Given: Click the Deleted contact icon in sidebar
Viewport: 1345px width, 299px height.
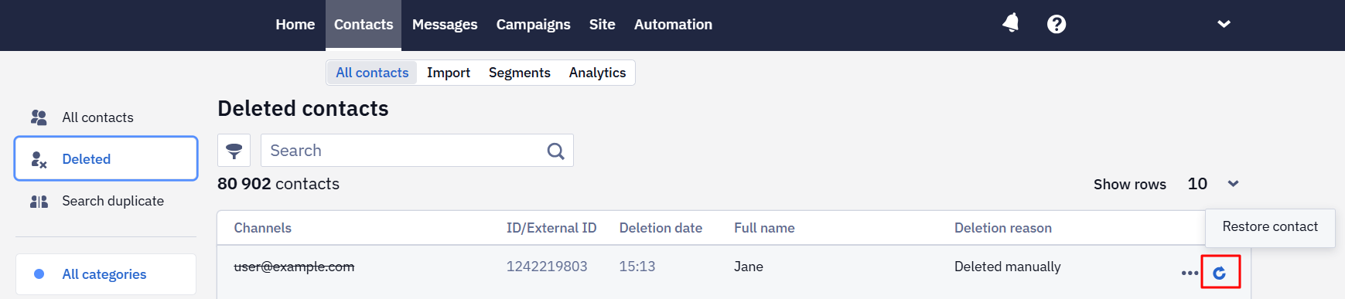Looking at the screenshot, I should 39,159.
